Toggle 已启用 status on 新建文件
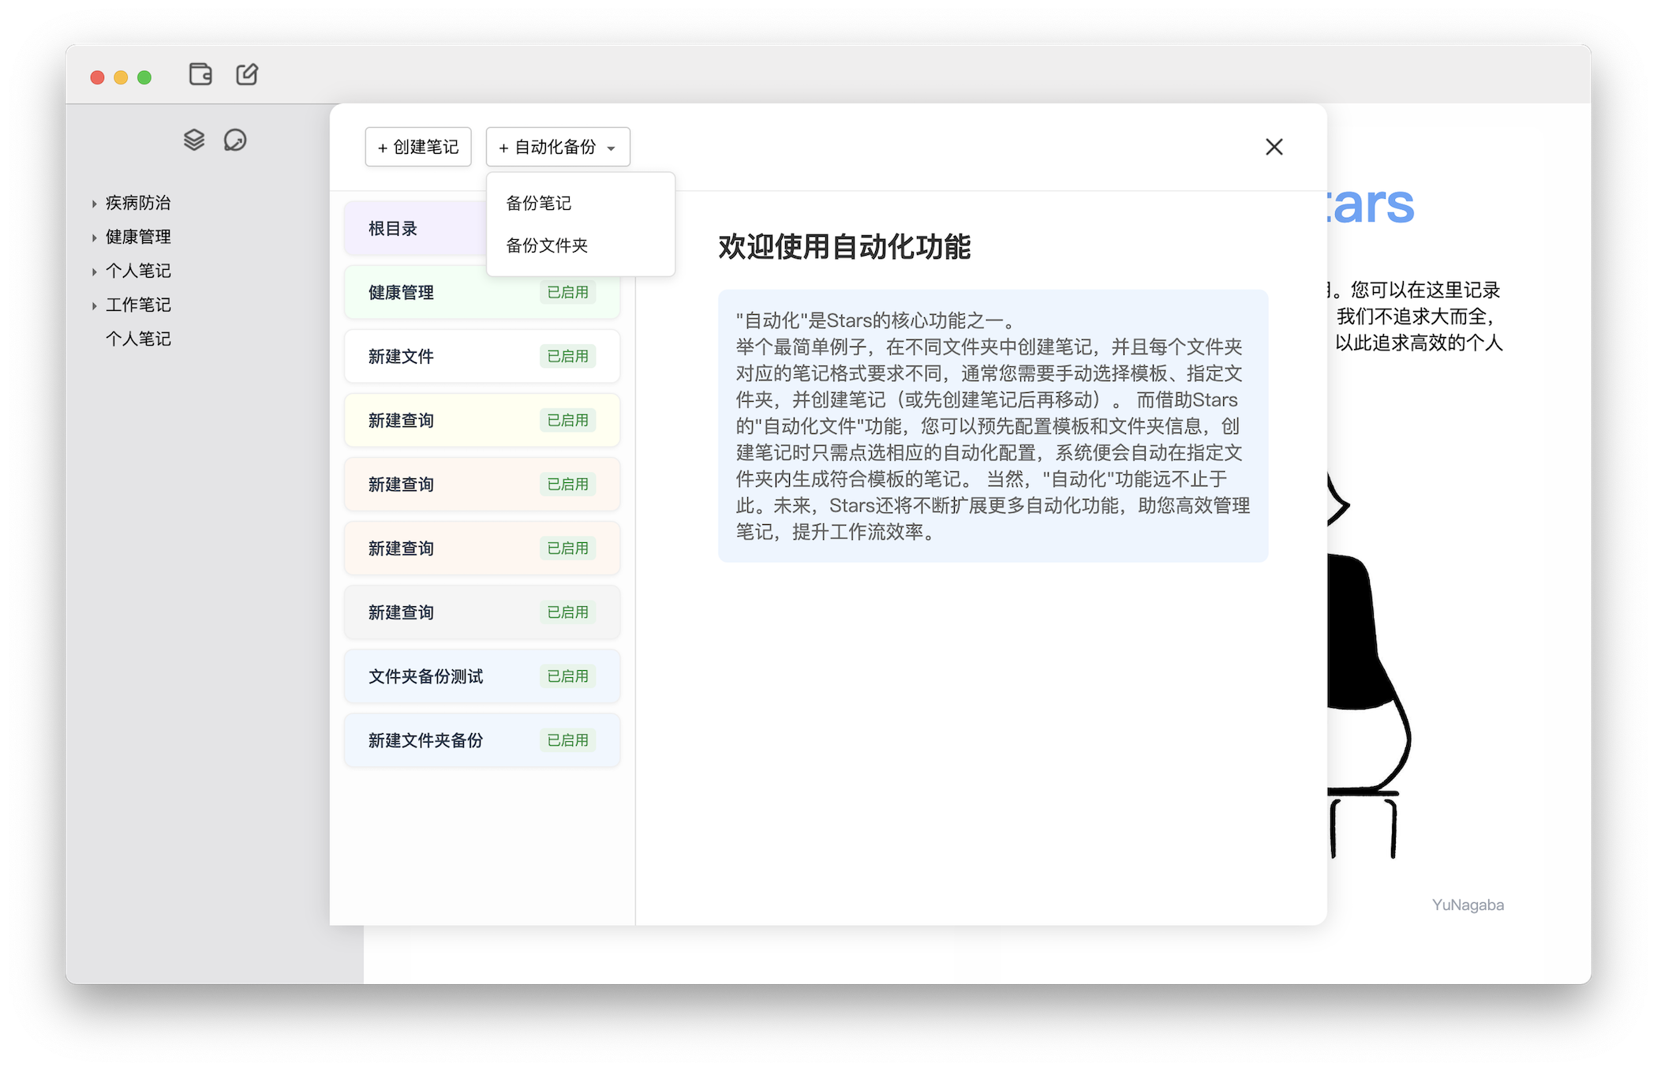Screen dimensions: 1657x1071 click(567, 356)
